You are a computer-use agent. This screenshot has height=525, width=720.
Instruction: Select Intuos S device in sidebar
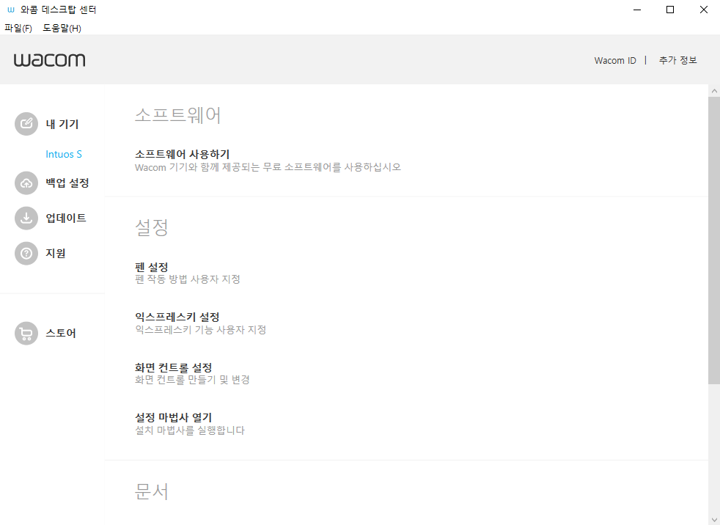[x=64, y=154]
